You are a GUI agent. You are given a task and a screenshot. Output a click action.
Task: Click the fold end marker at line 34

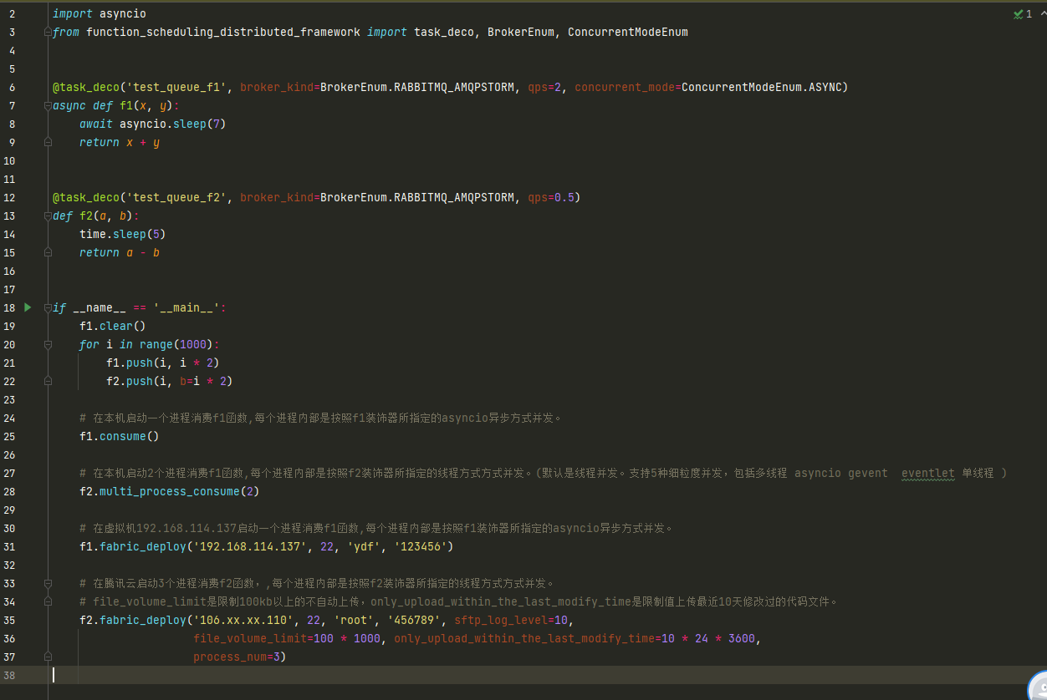(x=48, y=601)
